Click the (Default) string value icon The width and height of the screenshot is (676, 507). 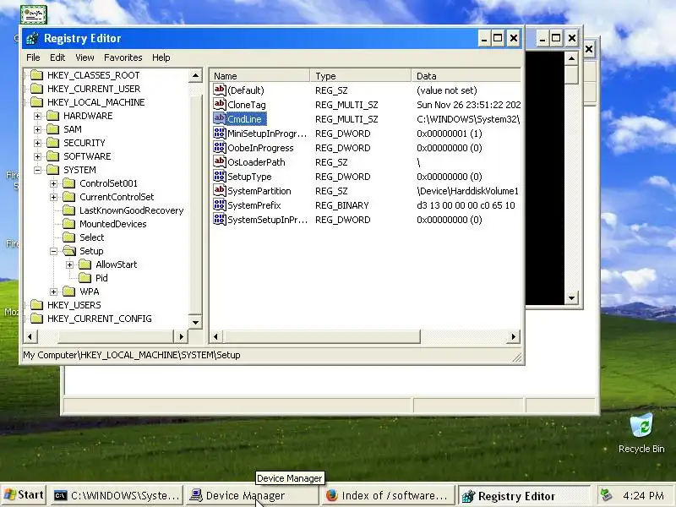pos(220,90)
